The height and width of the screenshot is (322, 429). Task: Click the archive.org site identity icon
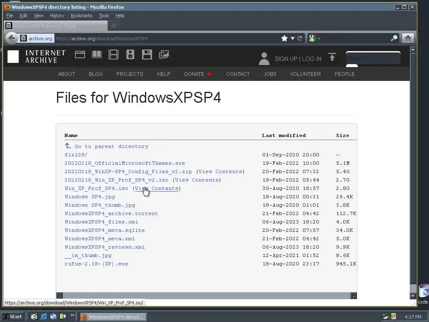pyautogui.click(x=23, y=38)
